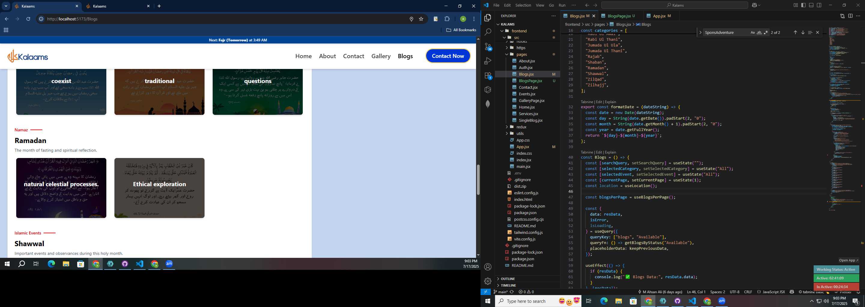Open Chrome Extensions puzzle icon
This screenshot has width=865, height=307.
tap(447, 19)
